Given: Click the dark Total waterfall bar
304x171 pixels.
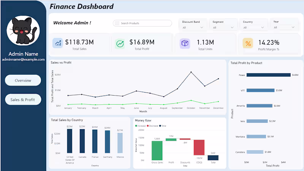Looking at the screenshot, I should point(213,158).
